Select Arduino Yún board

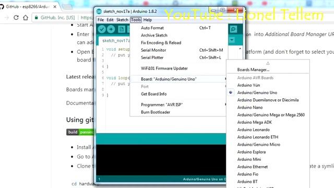pyautogui.click(x=268, y=85)
